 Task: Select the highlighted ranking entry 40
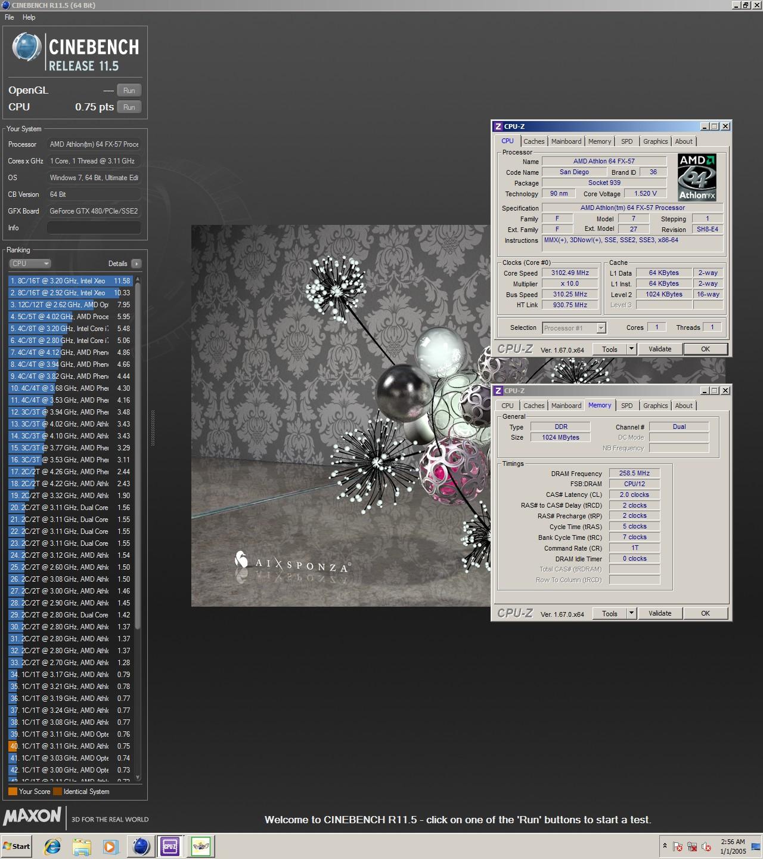(70, 746)
